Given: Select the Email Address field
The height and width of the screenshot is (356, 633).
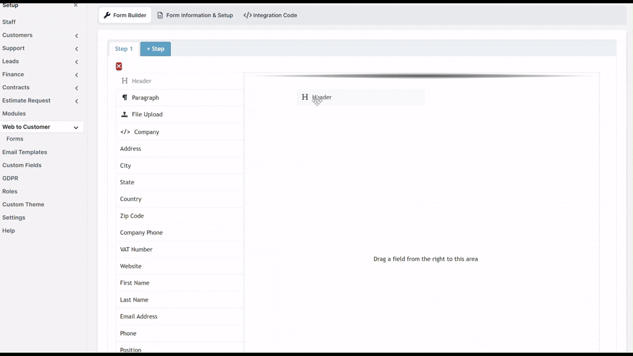Looking at the screenshot, I should pos(180,317).
